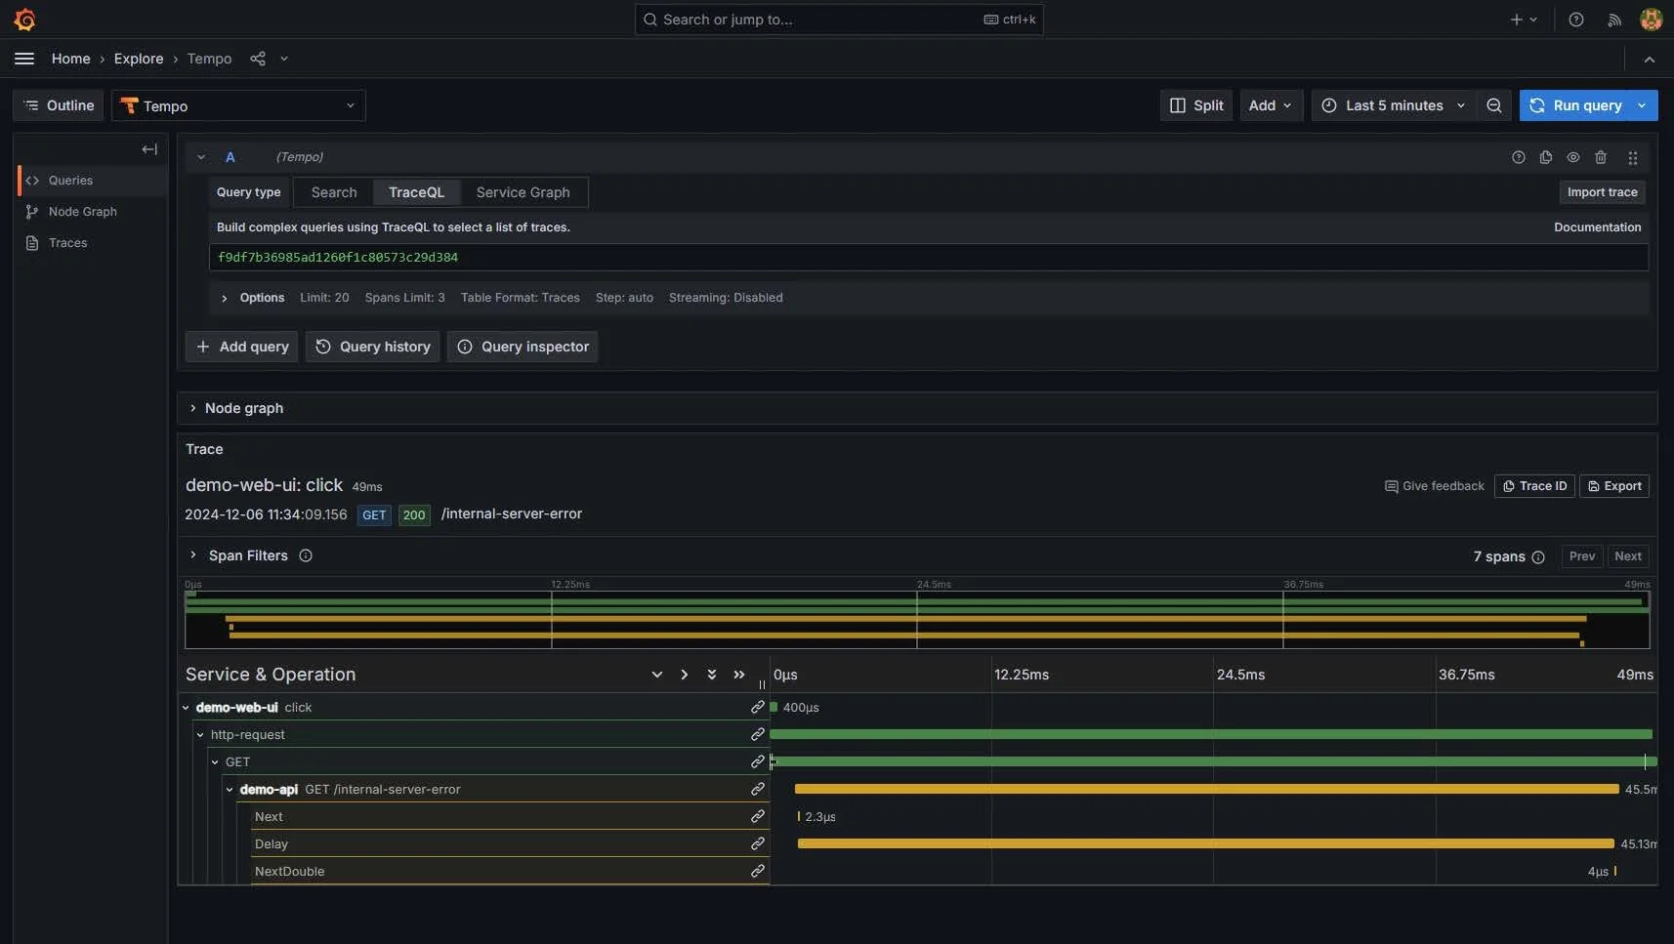Open the main hamburger menu
Image resolution: width=1674 pixels, height=944 pixels.
[24, 59]
